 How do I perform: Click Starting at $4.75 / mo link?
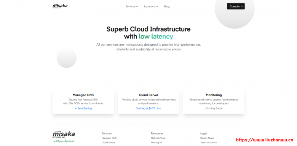point(148,108)
